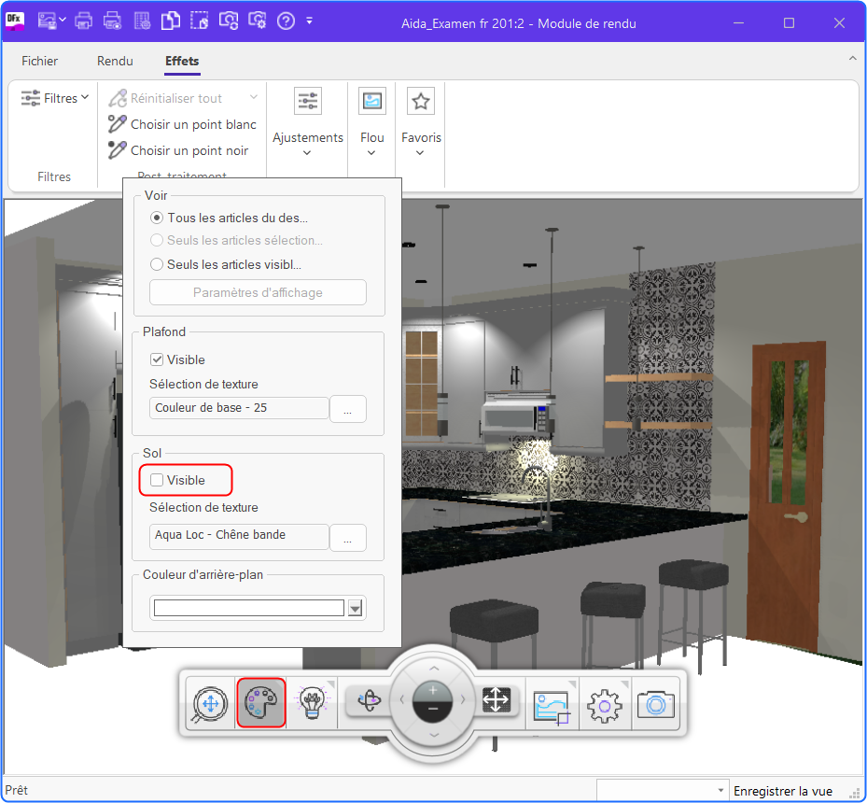The height and width of the screenshot is (803, 867).
Task: Click the copy documents icon in title bar
Action: [x=170, y=21]
